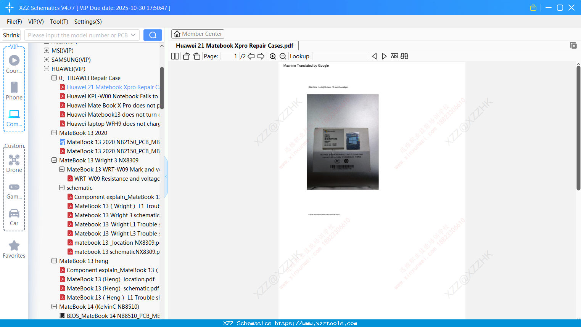Viewport: 581px width, 327px height.
Task: Collapse MateBook 13 Wright 3 NX8309 folder
Action: click(x=54, y=160)
